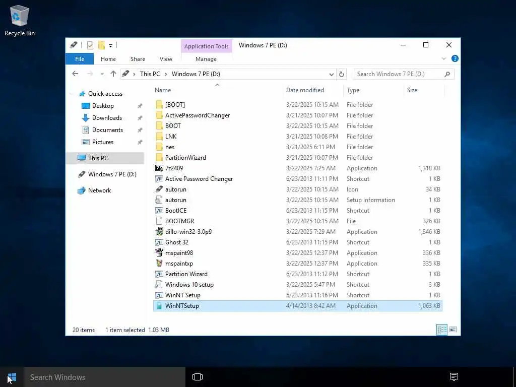Open the Customize Quick Access Toolbar dropdown
The image size is (516, 387).
pos(110,46)
